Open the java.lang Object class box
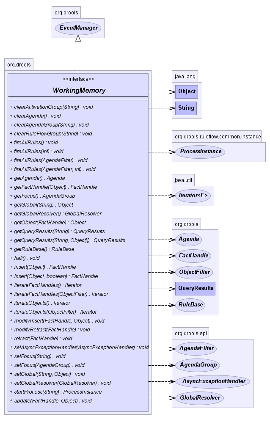The width and height of the screenshot is (270, 422). pos(187,91)
